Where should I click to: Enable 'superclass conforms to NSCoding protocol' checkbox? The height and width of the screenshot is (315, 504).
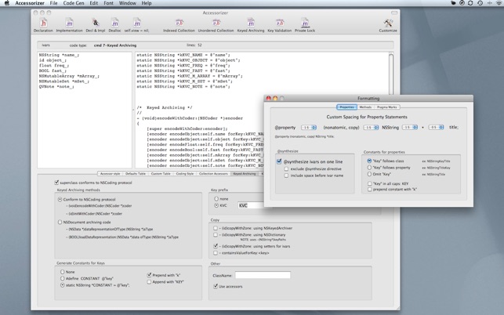tap(57, 183)
